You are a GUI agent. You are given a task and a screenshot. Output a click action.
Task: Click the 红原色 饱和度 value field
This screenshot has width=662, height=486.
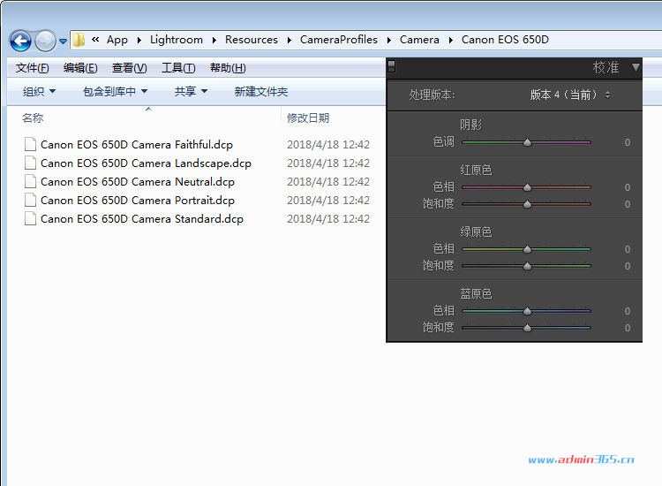coord(628,204)
